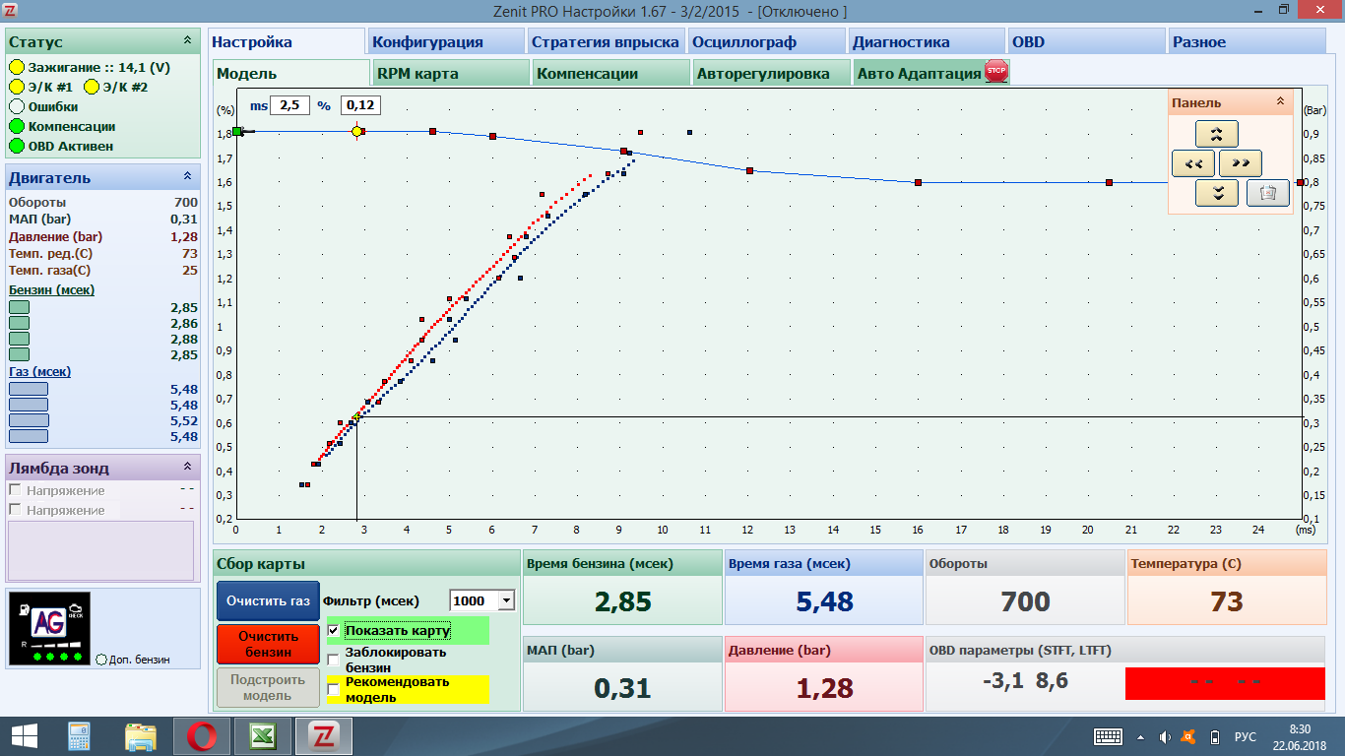Click the Подстроить модель button
The height and width of the screenshot is (756, 1345).
[268, 687]
